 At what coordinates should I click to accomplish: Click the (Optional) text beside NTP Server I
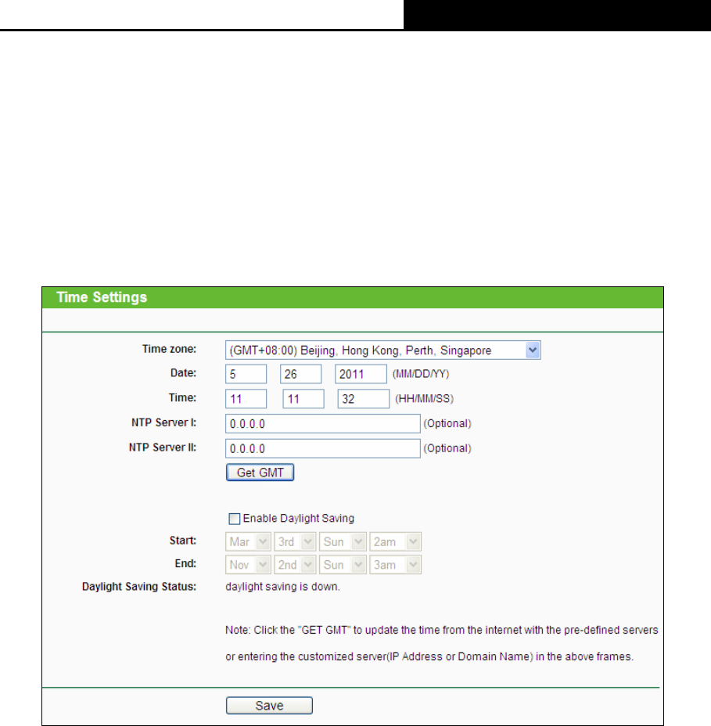pos(447,424)
